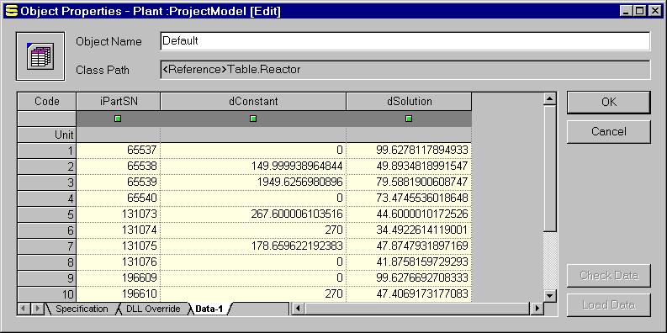Maximize the Object Properties window
667x333 pixels.
coord(639,11)
